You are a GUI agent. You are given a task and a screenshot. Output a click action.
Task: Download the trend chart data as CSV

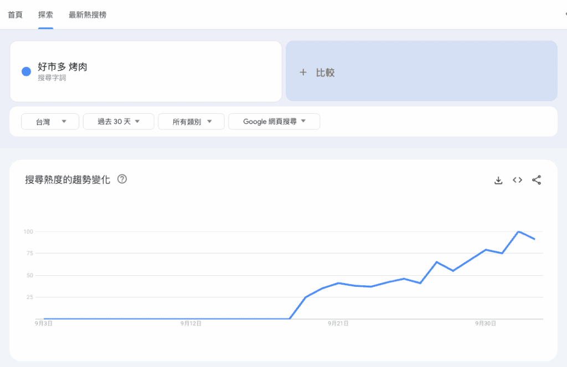[x=498, y=180]
